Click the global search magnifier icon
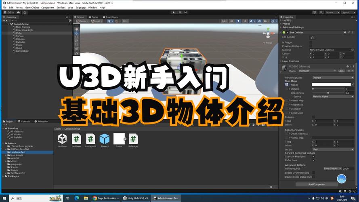 [x=321, y=13]
